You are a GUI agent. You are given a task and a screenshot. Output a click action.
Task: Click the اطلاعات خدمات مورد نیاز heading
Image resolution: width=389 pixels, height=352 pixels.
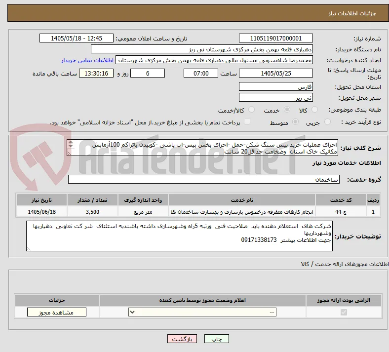[x=347, y=163]
